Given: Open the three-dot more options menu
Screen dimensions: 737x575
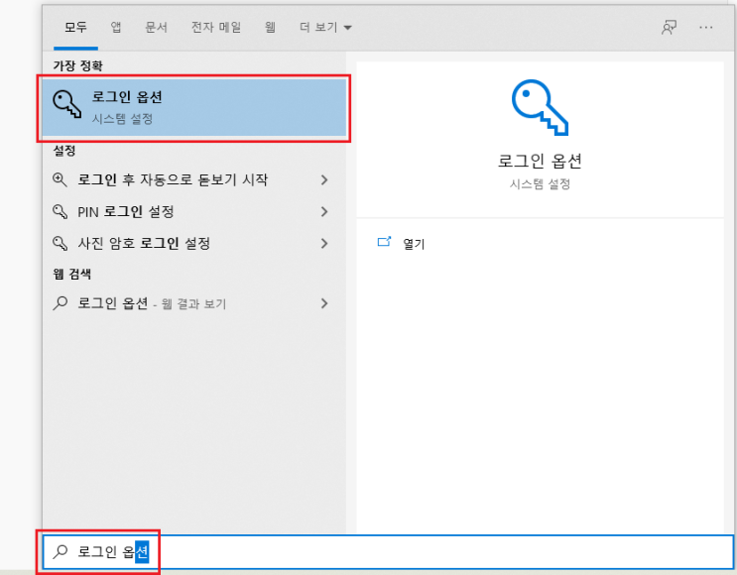Looking at the screenshot, I should coord(705,28).
